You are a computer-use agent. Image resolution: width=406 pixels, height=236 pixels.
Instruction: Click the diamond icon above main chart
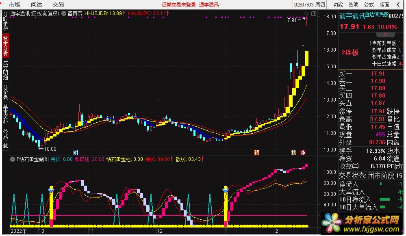306,13
